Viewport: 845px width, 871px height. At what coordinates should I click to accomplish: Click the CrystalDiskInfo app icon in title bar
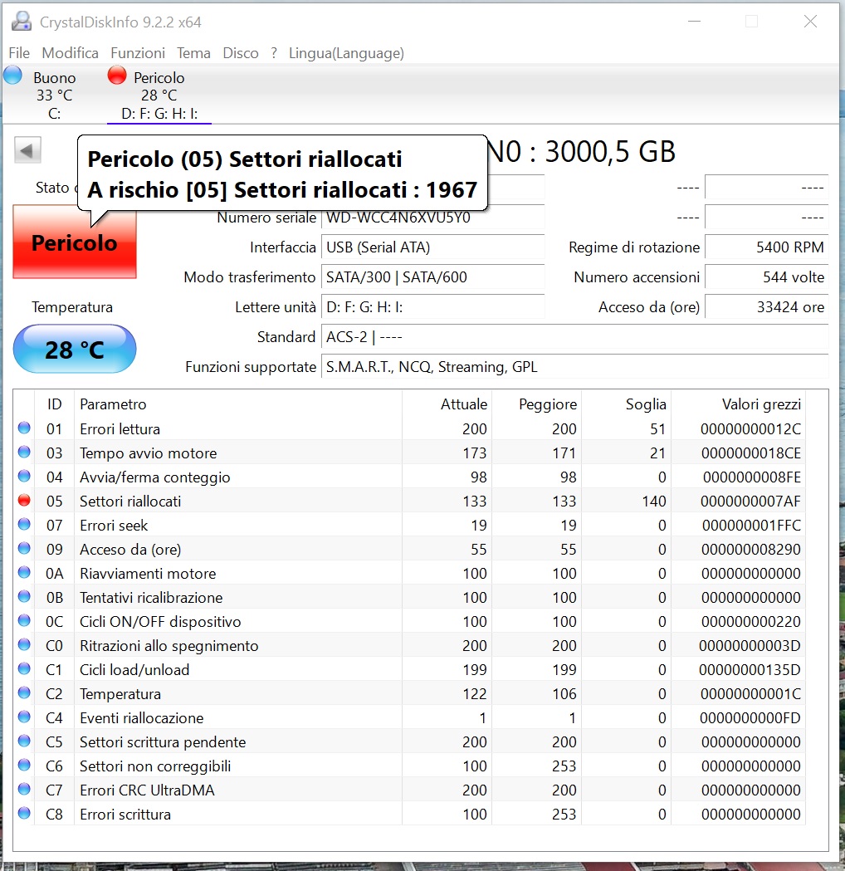click(x=22, y=22)
